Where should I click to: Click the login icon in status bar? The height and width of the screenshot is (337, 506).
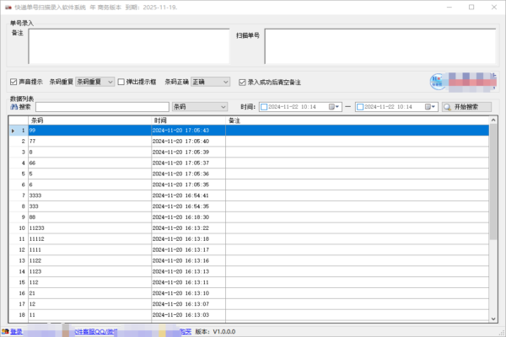click(4, 331)
